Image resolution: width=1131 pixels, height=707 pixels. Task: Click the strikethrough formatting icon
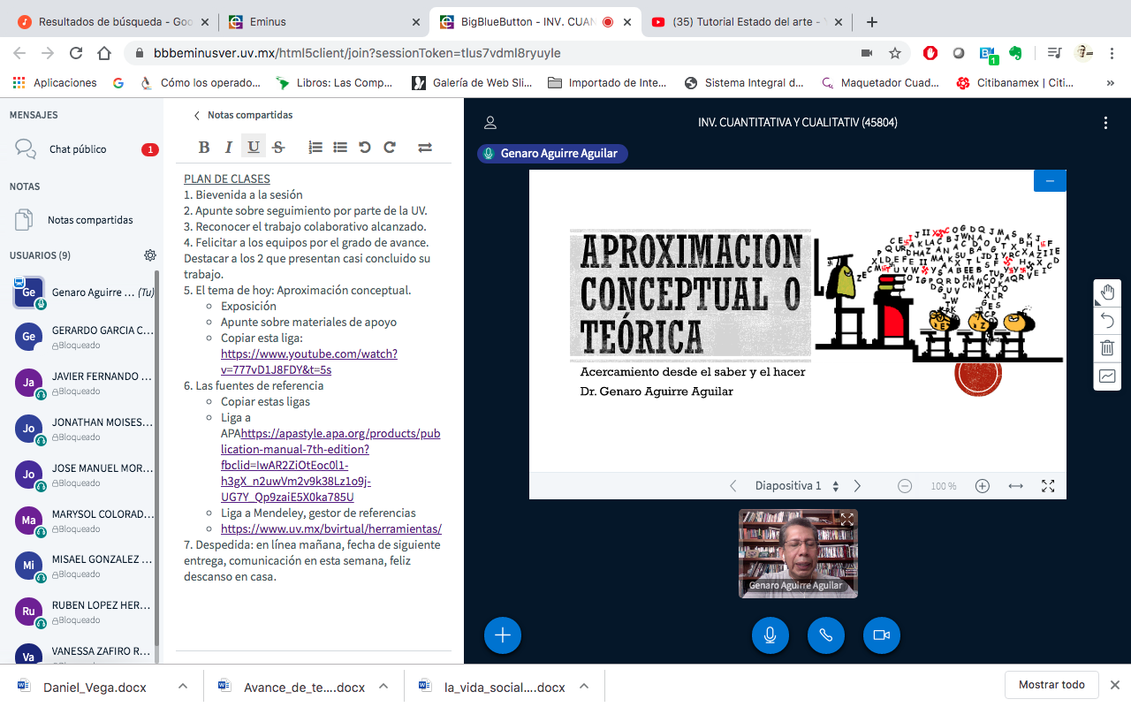278,148
